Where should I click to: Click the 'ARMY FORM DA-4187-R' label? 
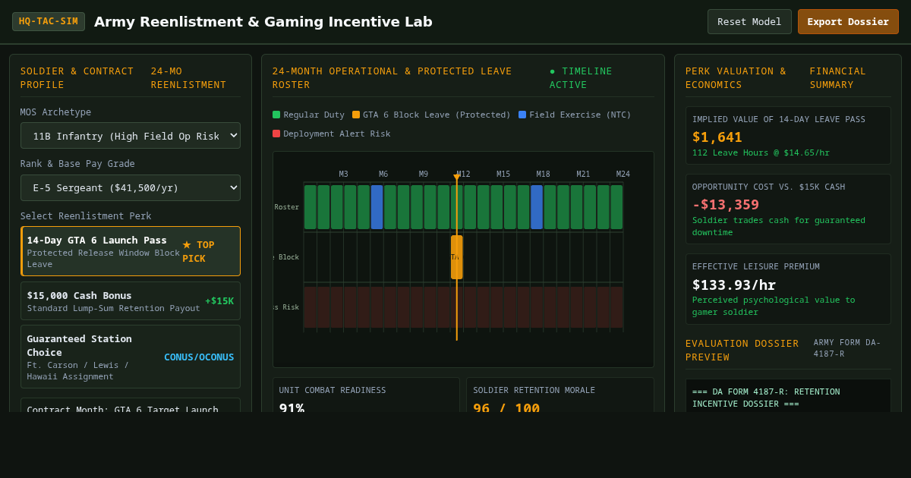coord(847,348)
